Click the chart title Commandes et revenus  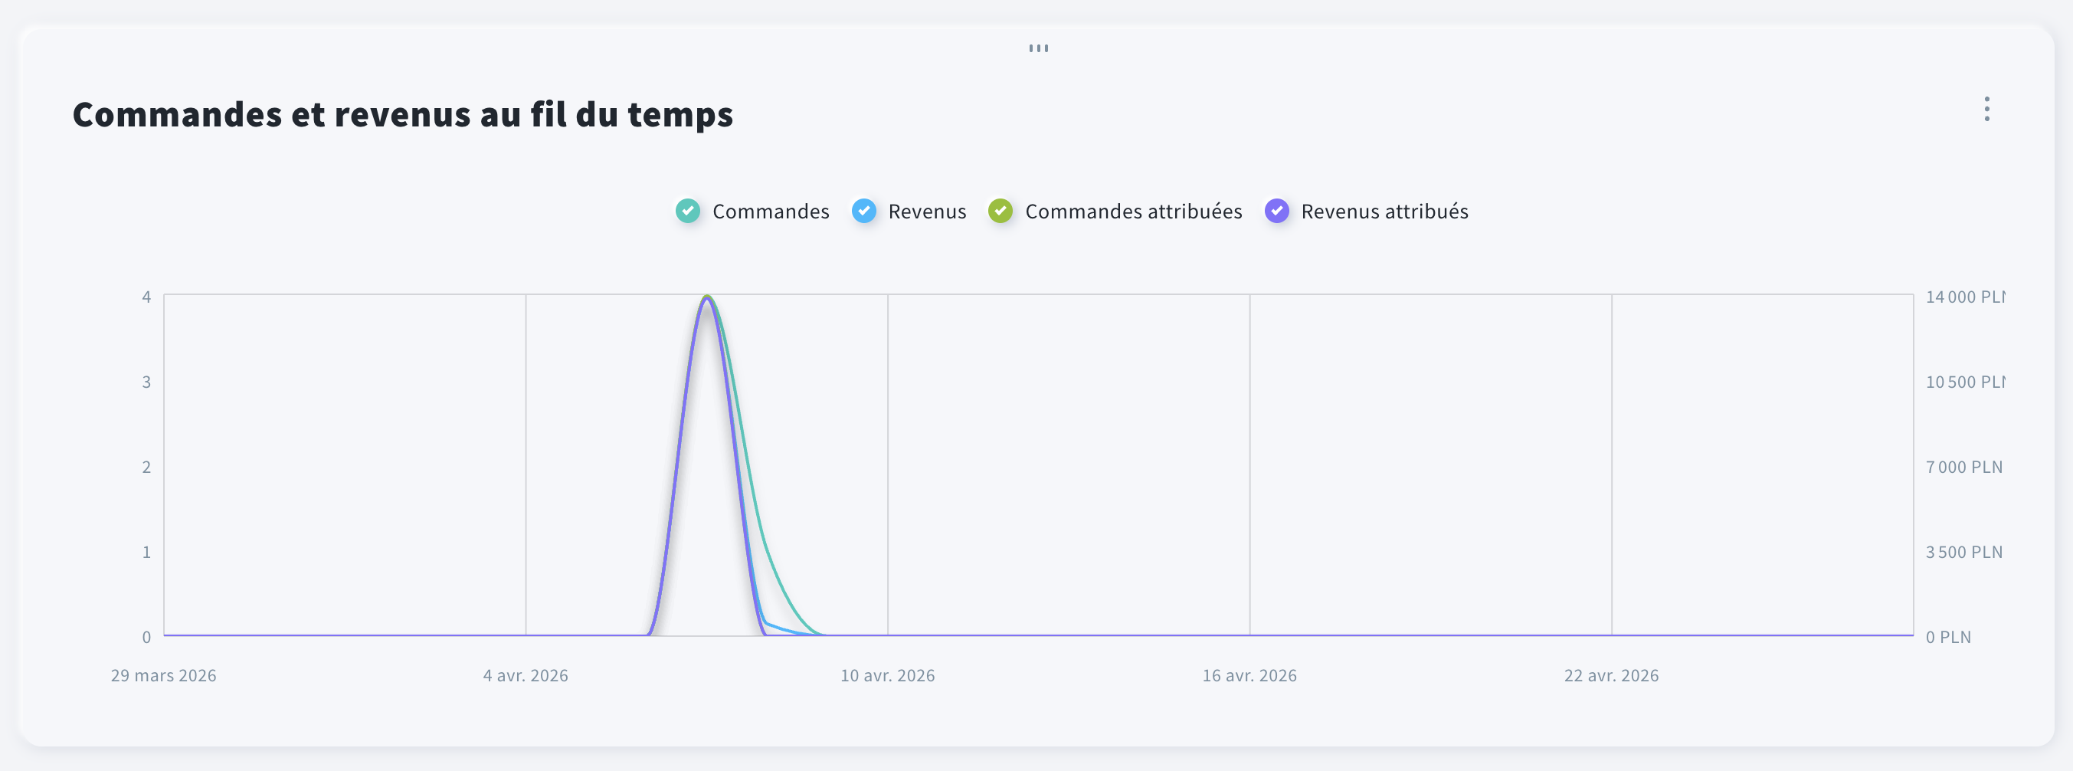click(402, 114)
